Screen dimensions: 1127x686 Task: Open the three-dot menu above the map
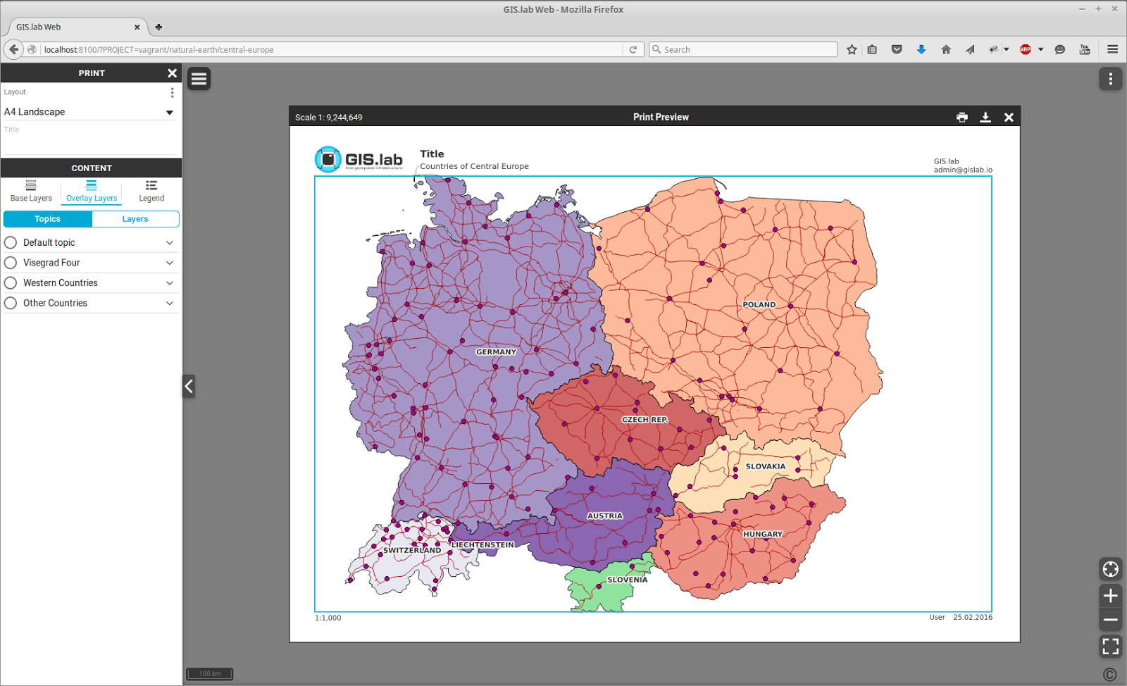tap(1110, 79)
